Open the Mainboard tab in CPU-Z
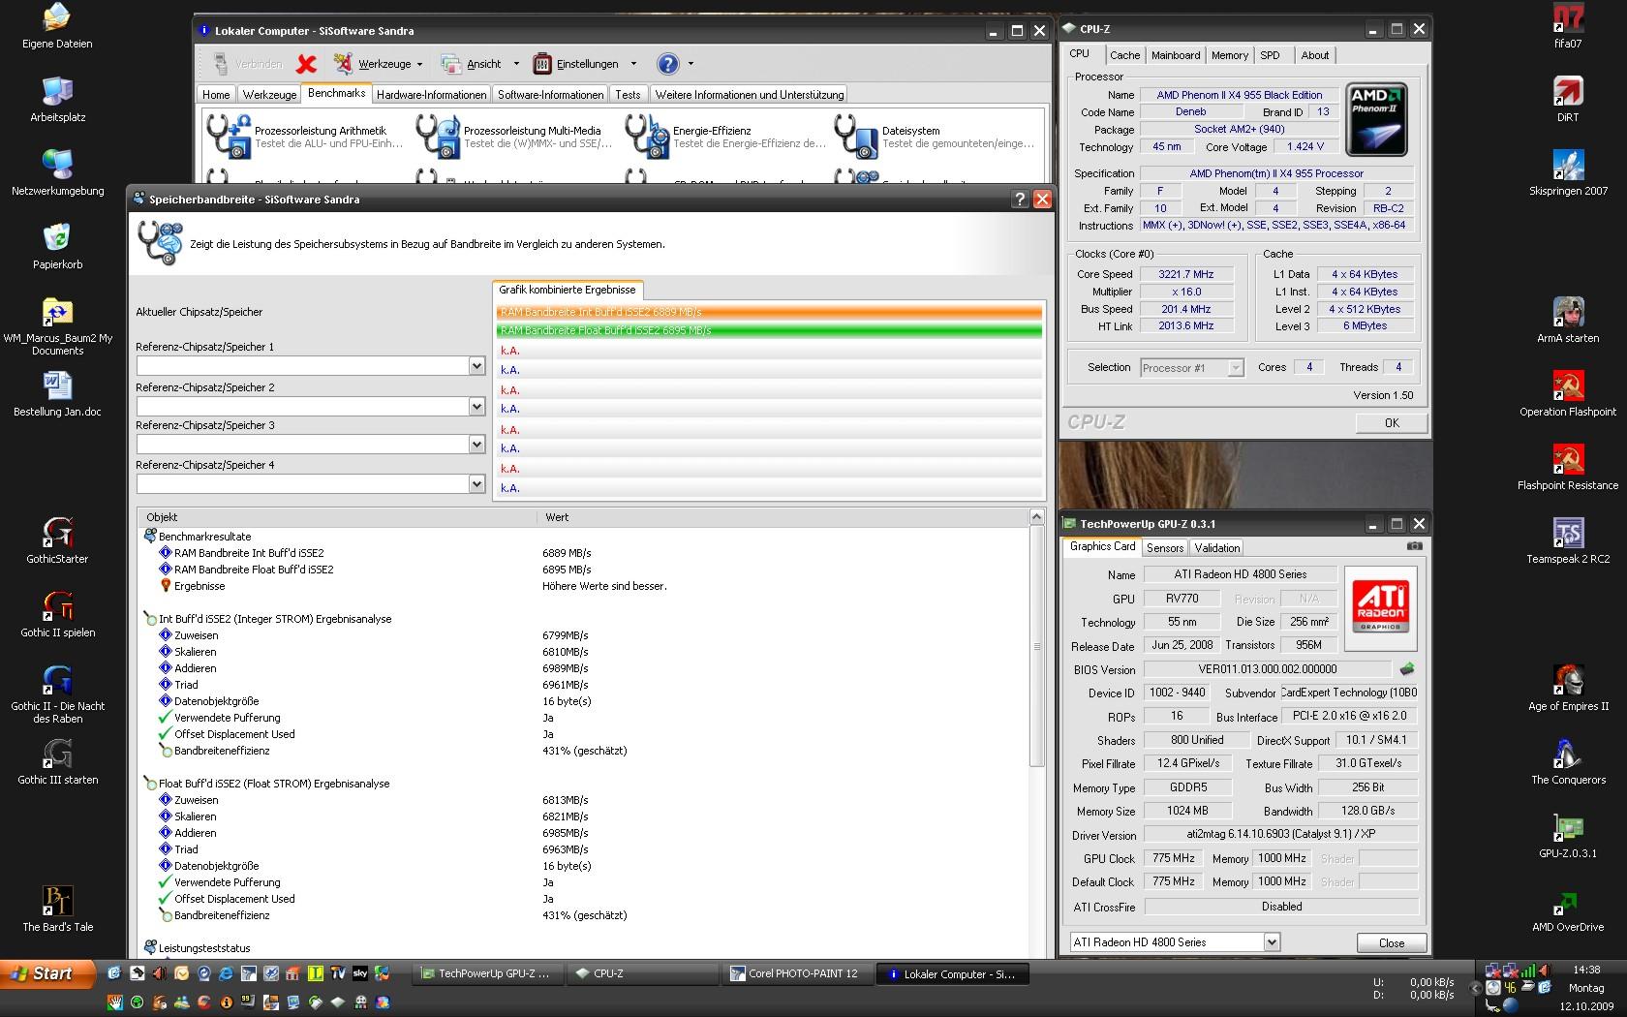1627x1017 pixels. [1176, 55]
